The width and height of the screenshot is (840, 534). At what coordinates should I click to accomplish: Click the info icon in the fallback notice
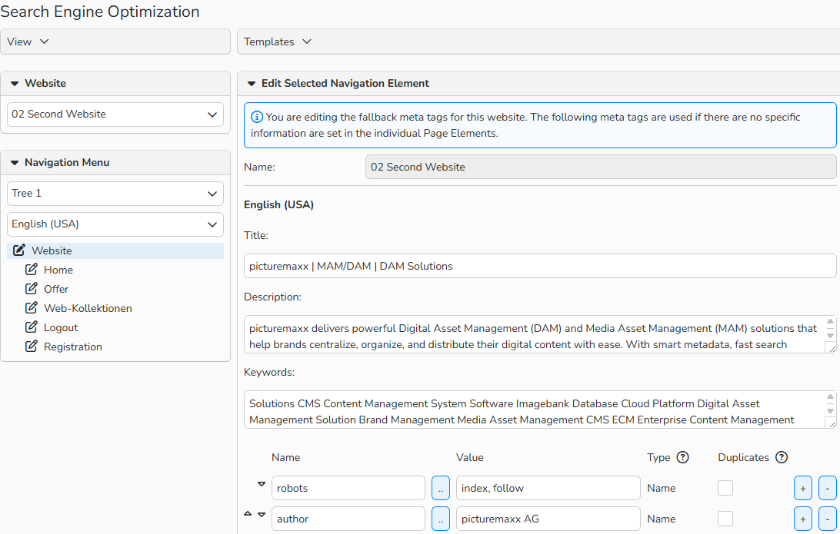click(257, 117)
